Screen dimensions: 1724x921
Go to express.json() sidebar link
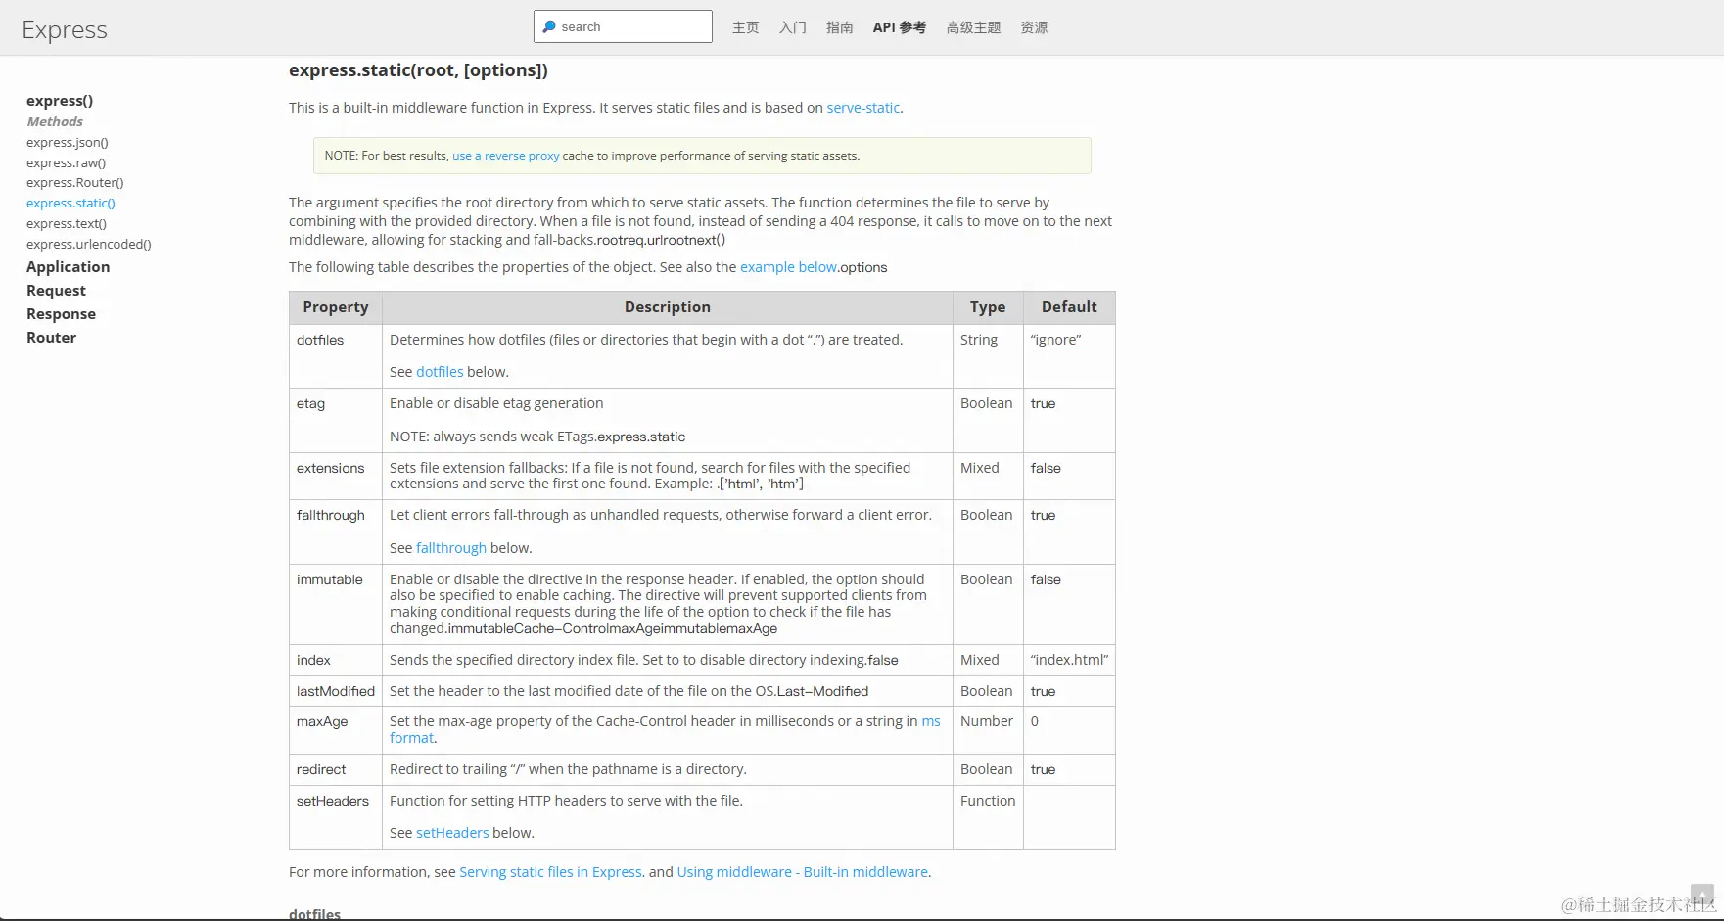pyautogui.click(x=68, y=142)
